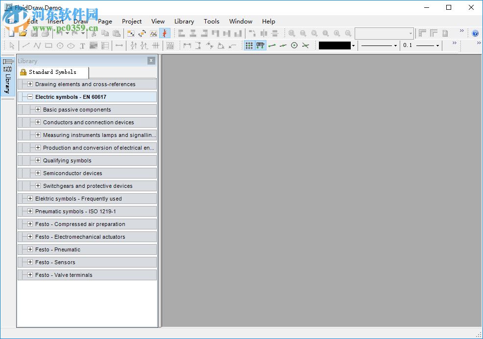Toggle the grid display on the canvas
The width and height of the screenshot is (483, 339).
[x=249, y=45]
